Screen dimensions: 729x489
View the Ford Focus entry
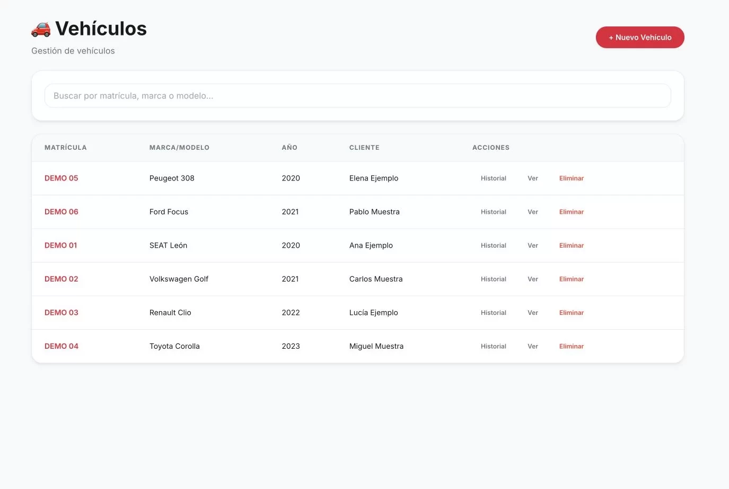(x=533, y=212)
